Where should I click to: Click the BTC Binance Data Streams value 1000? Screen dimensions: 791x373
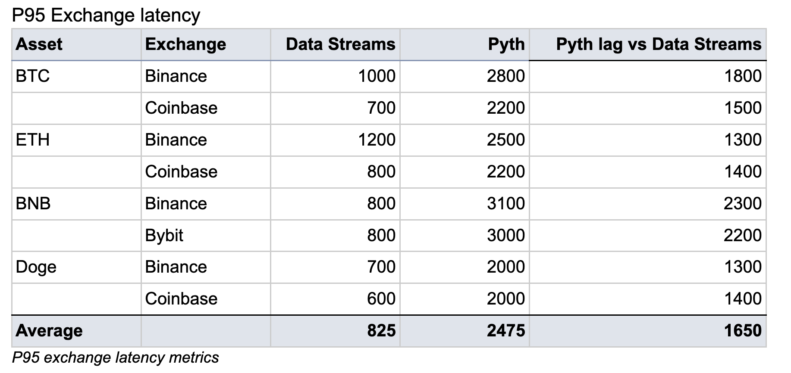point(377,76)
